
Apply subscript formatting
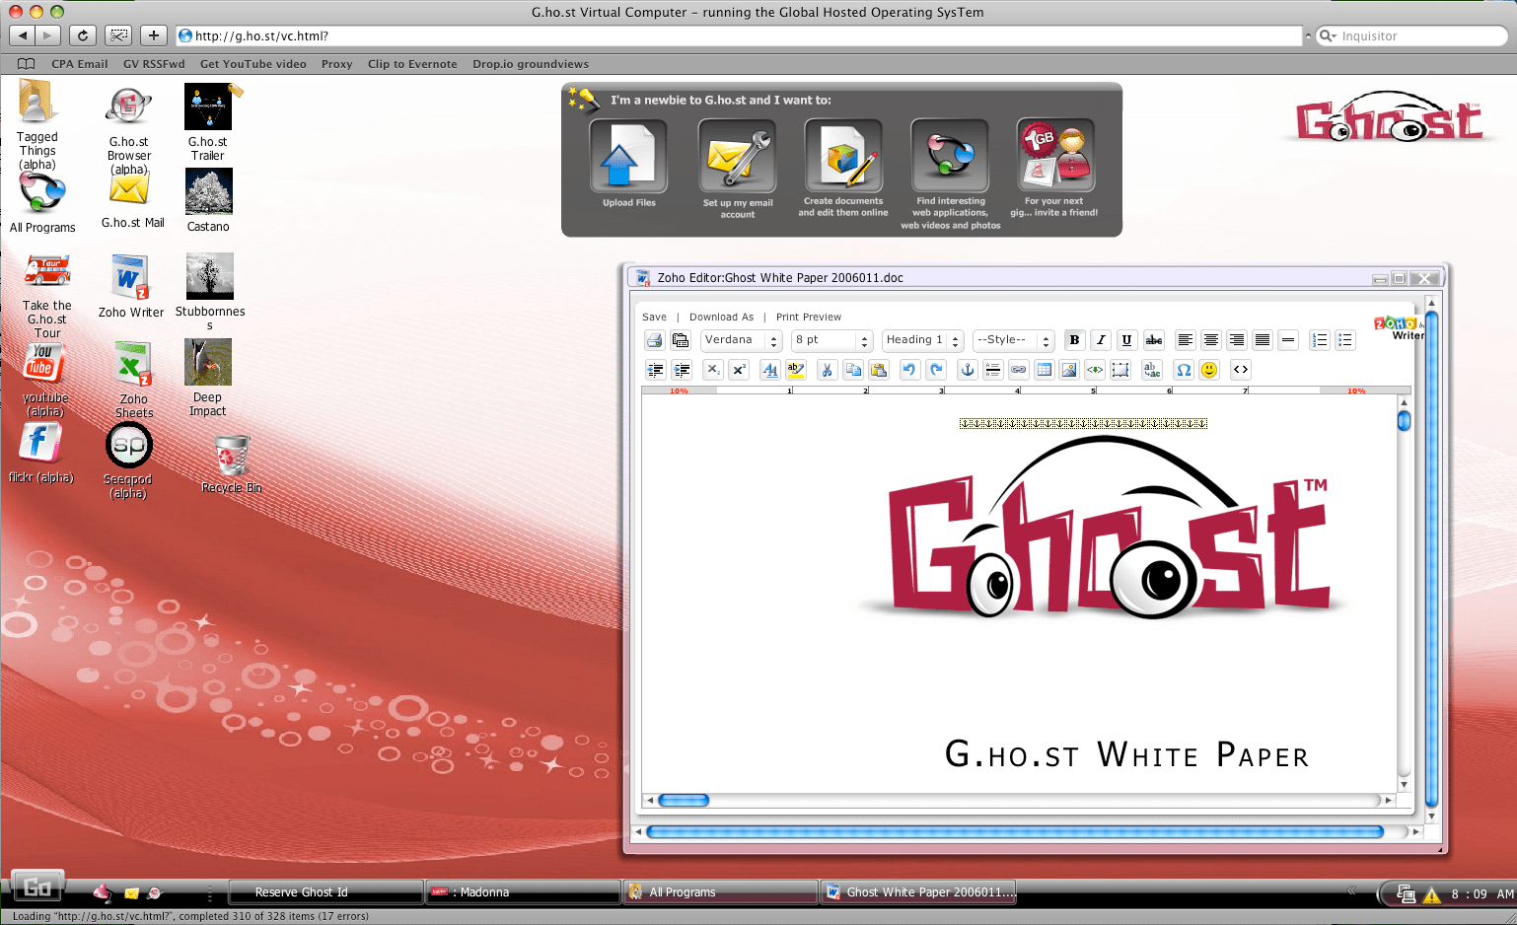tap(712, 370)
